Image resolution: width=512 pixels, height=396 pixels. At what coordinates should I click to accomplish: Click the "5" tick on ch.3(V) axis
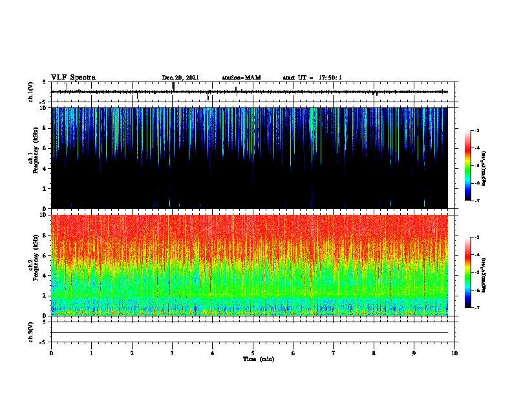pos(45,322)
